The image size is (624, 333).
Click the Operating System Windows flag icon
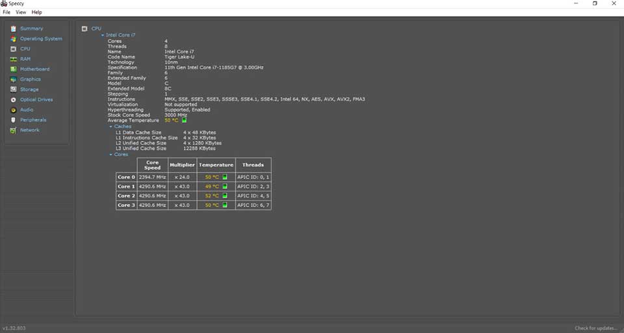tap(13, 39)
